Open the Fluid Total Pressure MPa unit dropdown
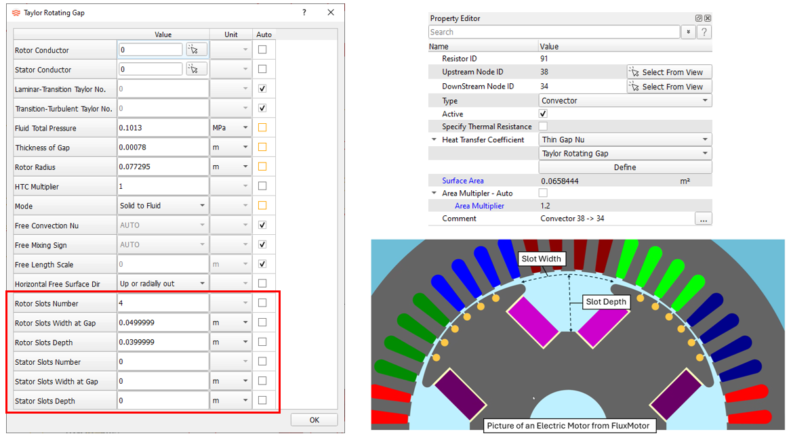This screenshot has width=791, height=440. [230, 128]
